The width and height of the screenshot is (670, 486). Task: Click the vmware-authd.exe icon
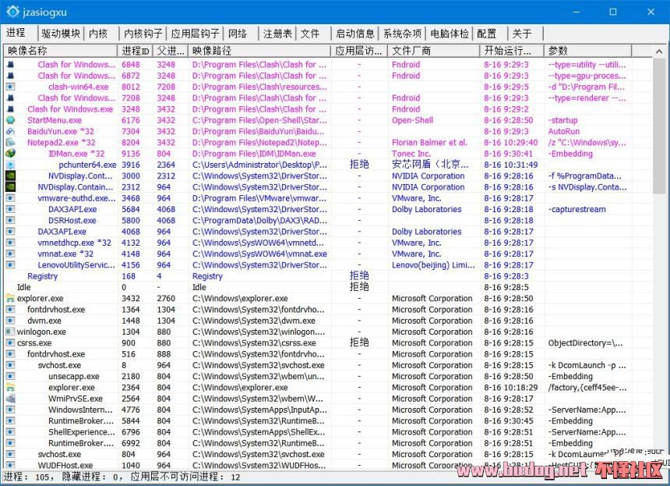[10, 198]
